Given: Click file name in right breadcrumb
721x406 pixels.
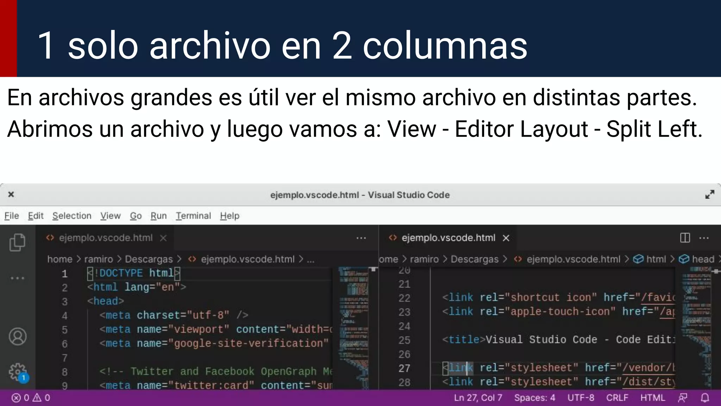Looking at the screenshot, I should click(573, 259).
